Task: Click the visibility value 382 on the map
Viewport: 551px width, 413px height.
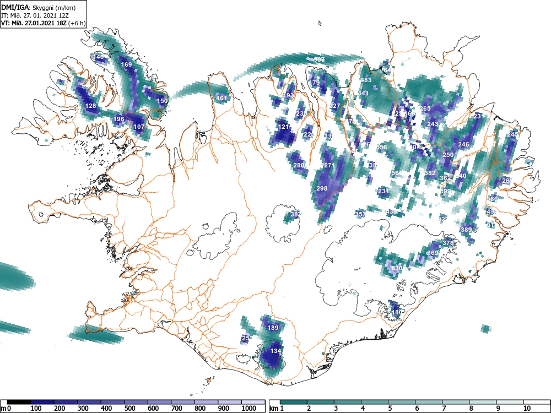Action: point(430,173)
